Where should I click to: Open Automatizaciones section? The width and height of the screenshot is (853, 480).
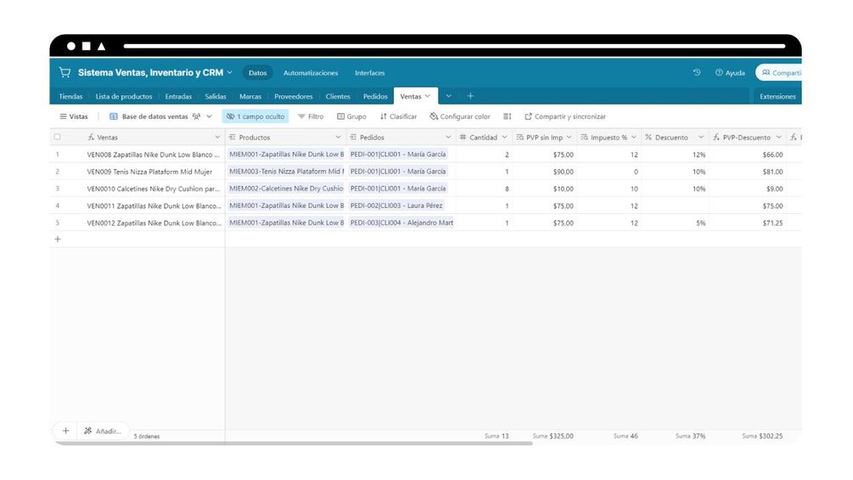(x=311, y=73)
